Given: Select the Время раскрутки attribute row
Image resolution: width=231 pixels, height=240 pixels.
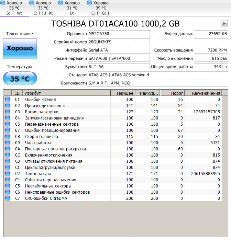Looking at the screenshot, I should click(x=66, y=112).
